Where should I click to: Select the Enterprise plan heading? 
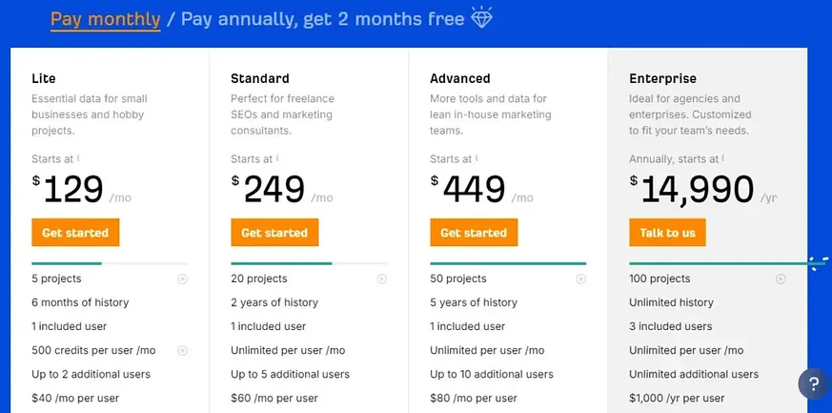tap(662, 78)
